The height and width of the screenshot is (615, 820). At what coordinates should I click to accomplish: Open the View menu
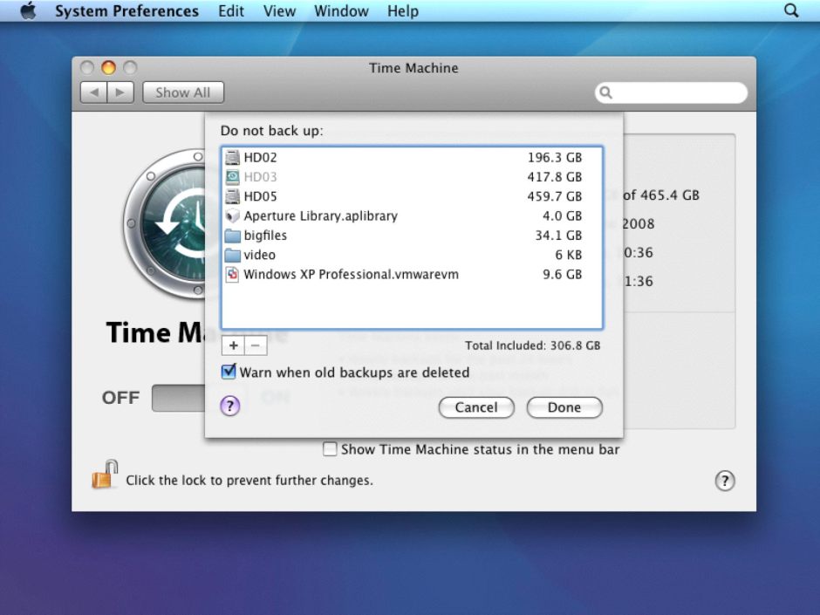click(x=279, y=10)
